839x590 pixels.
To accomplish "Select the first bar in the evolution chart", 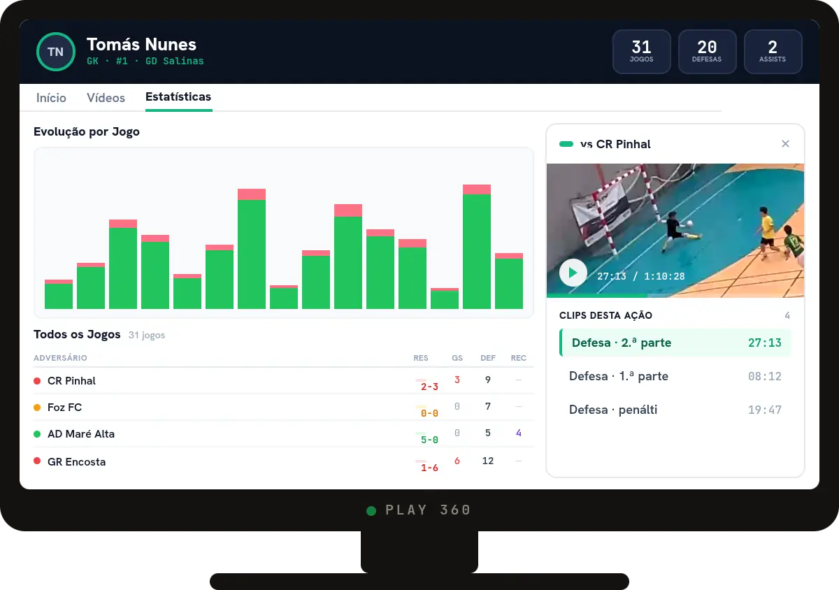I will (59, 294).
